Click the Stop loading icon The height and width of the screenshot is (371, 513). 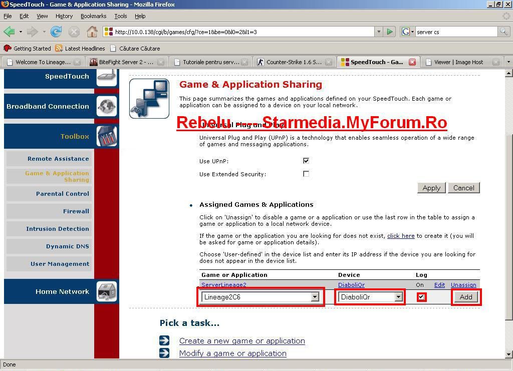point(74,32)
